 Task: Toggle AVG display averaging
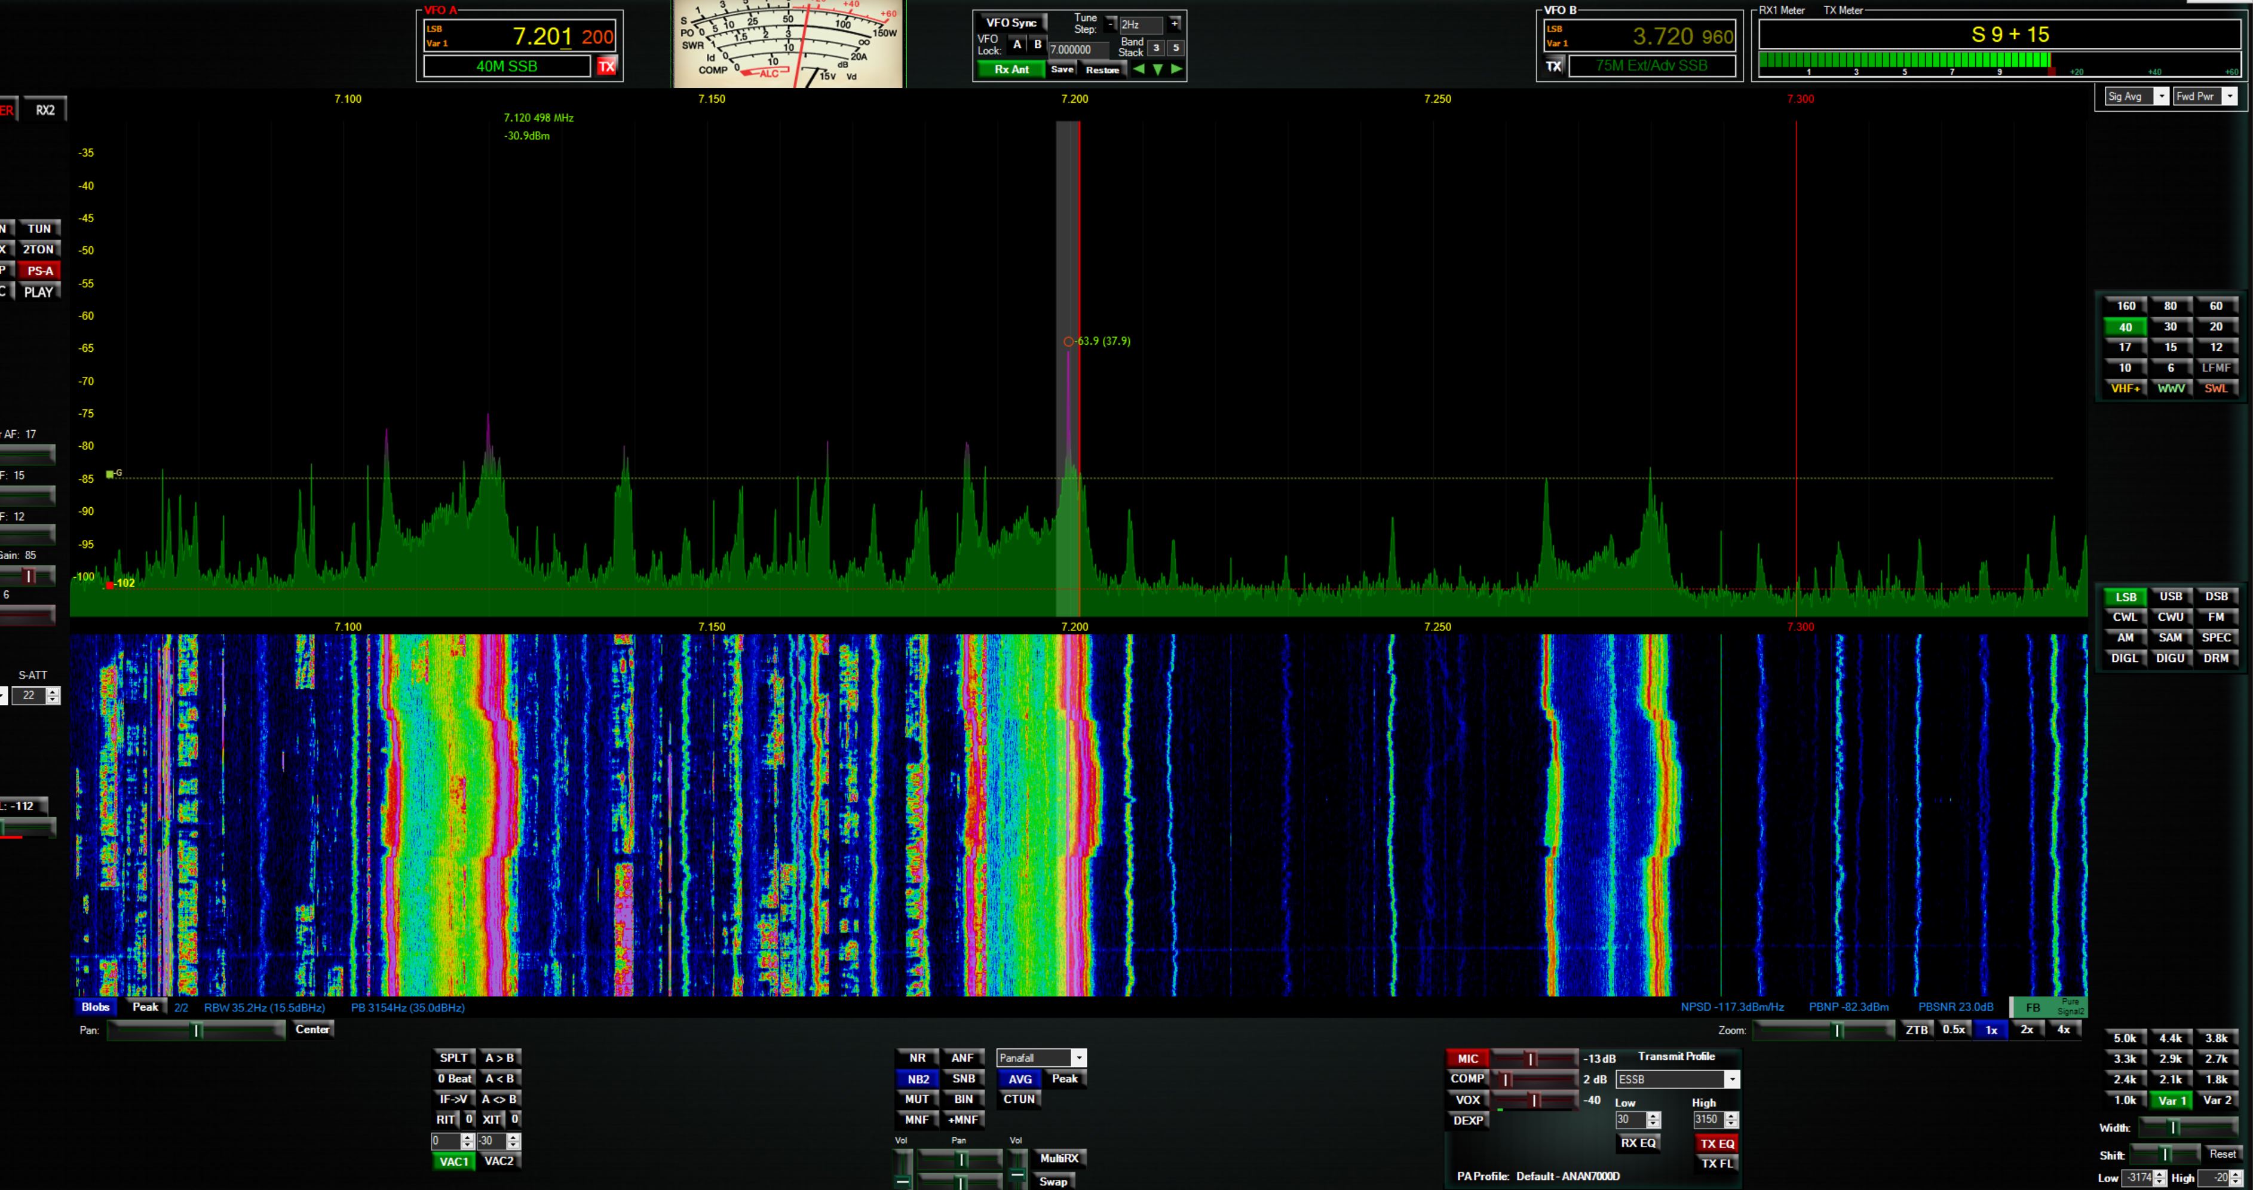pyautogui.click(x=1020, y=1079)
